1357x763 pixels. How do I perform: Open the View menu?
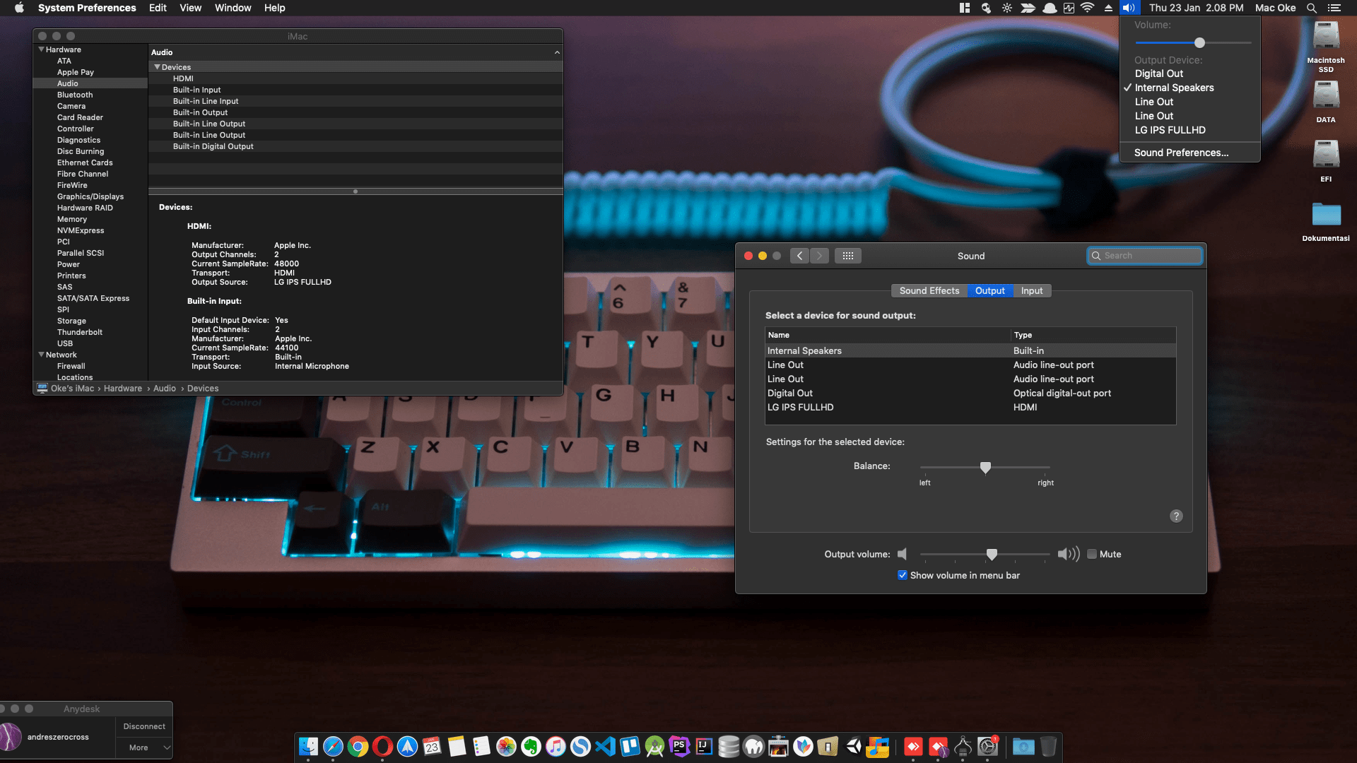point(190,8)
